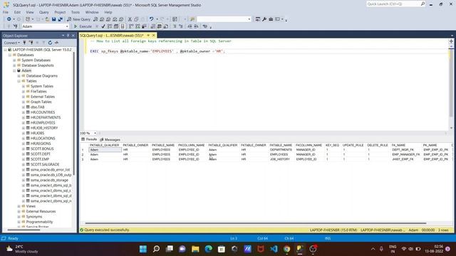Click the Open File toolbar icon
Image resolution: width=456 pixels, height=256 pixels.
[x=47, y=19]
